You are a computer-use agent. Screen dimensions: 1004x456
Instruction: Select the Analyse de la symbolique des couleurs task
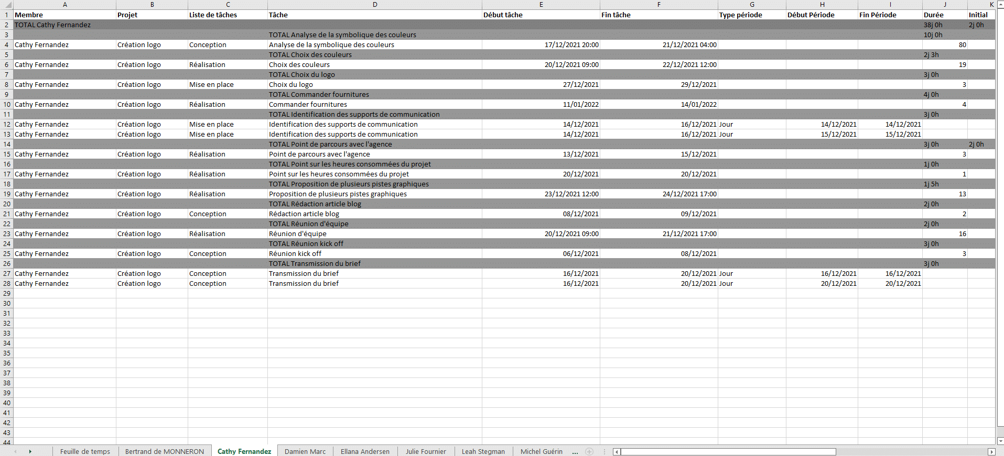[x=375, y=45]
